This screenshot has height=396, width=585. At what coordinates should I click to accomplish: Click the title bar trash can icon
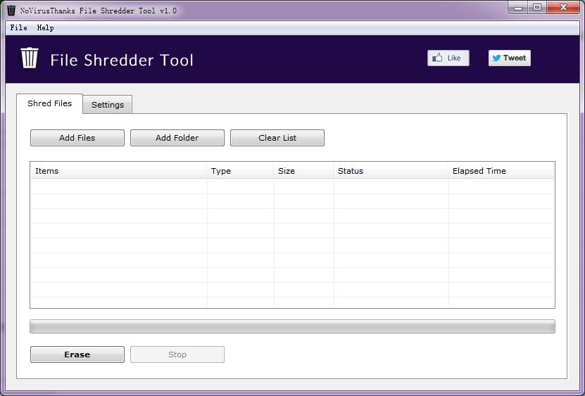tap(11, 11)
